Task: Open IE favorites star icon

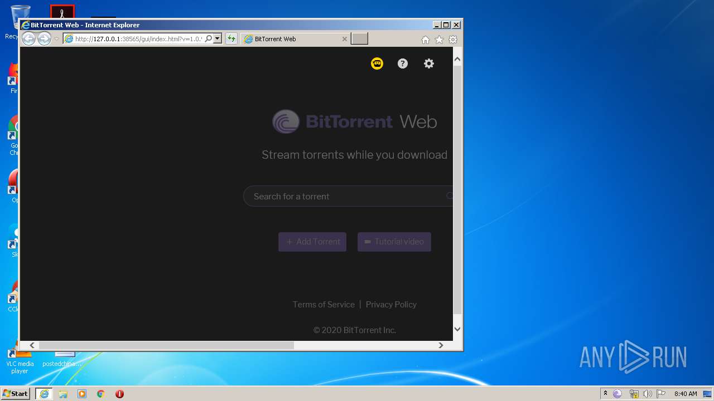Action: coord(439,40)
